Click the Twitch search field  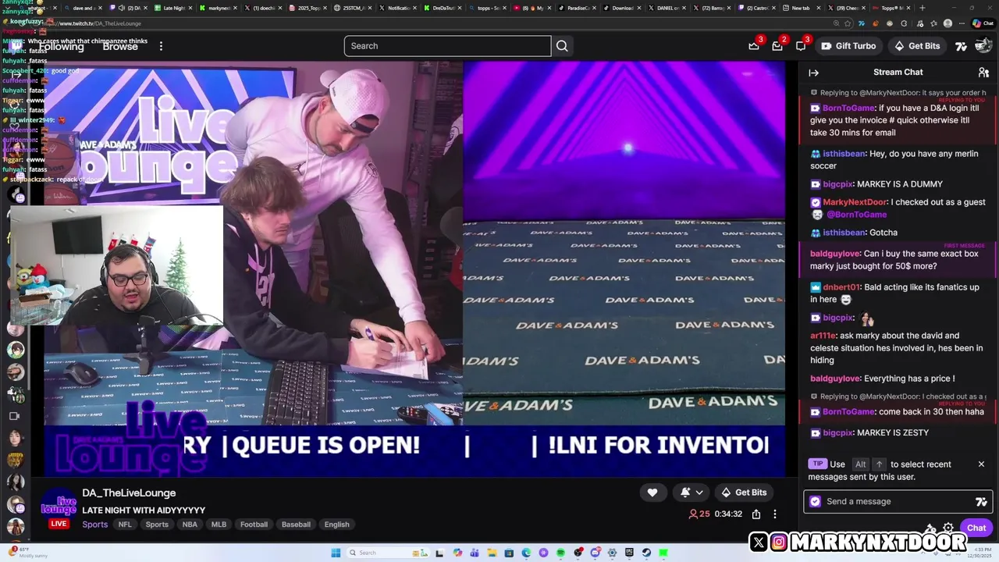click(x=447, y=46)
